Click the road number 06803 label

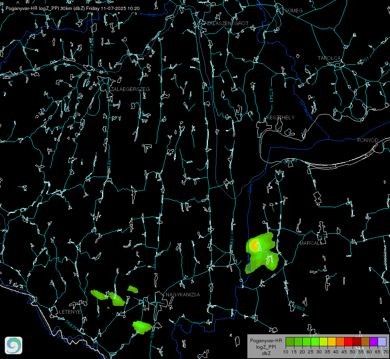(x=298, y=307)
